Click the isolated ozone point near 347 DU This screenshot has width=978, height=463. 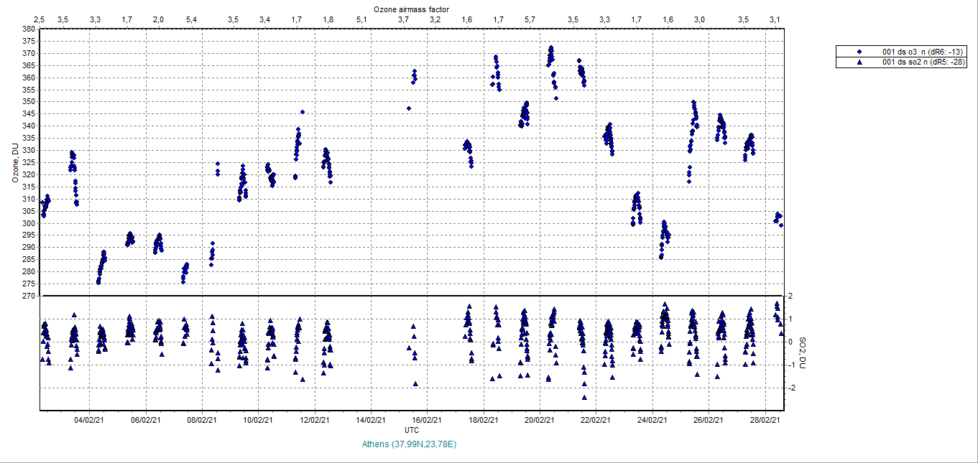[x=409, y=108]
